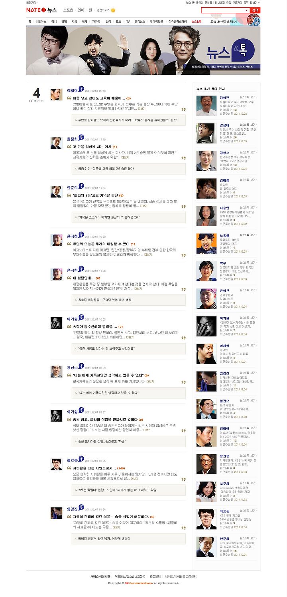Click the NATE 뉴스 logo
This screenshot has height=597, width=287.
tap(41, 10)
